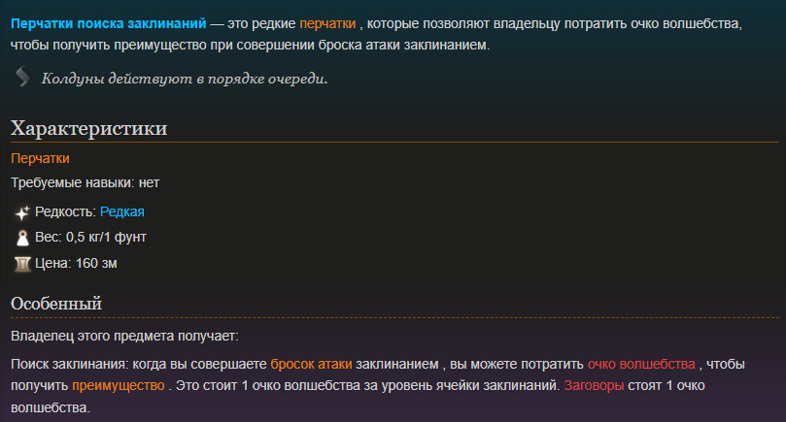786x422 pixels.
Task: Click the price icon next to Цена
Action: coord(22,264)
